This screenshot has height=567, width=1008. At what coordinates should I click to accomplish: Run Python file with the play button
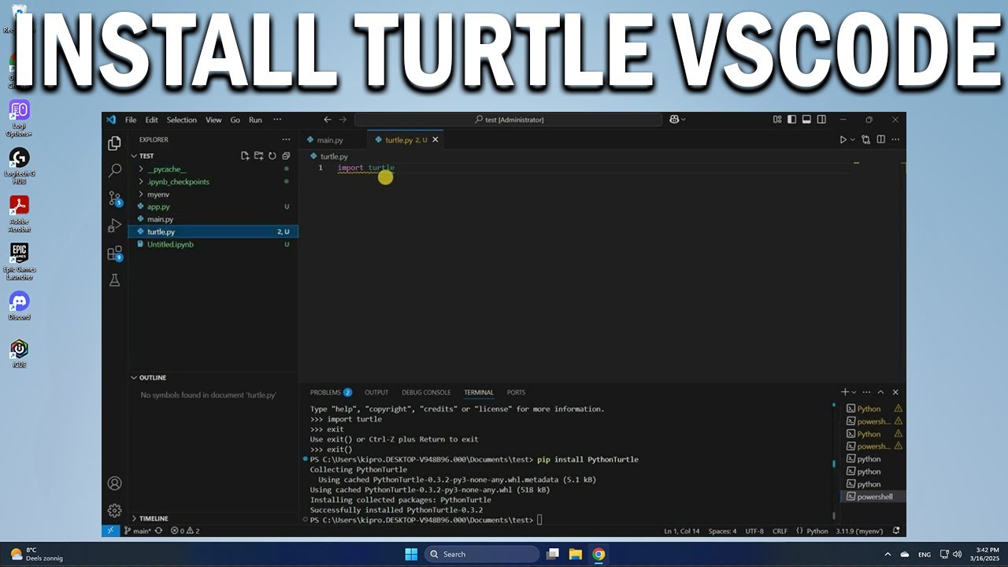pyautogui.click(x=843, y=139)
